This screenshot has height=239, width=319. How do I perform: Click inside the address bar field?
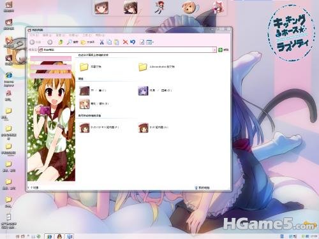coord(128,50)
